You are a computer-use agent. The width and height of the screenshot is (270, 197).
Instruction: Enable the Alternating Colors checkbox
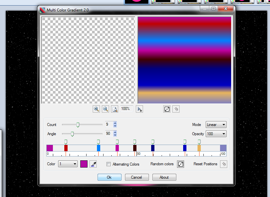pos(108,164)
